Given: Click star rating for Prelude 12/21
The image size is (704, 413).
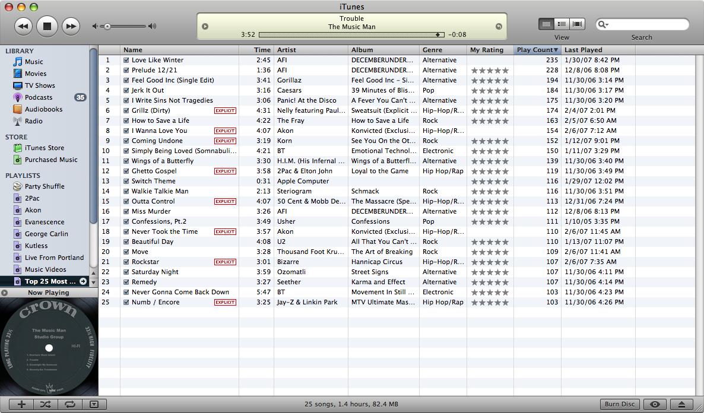Looking at the screenshot, I should 490,71.
